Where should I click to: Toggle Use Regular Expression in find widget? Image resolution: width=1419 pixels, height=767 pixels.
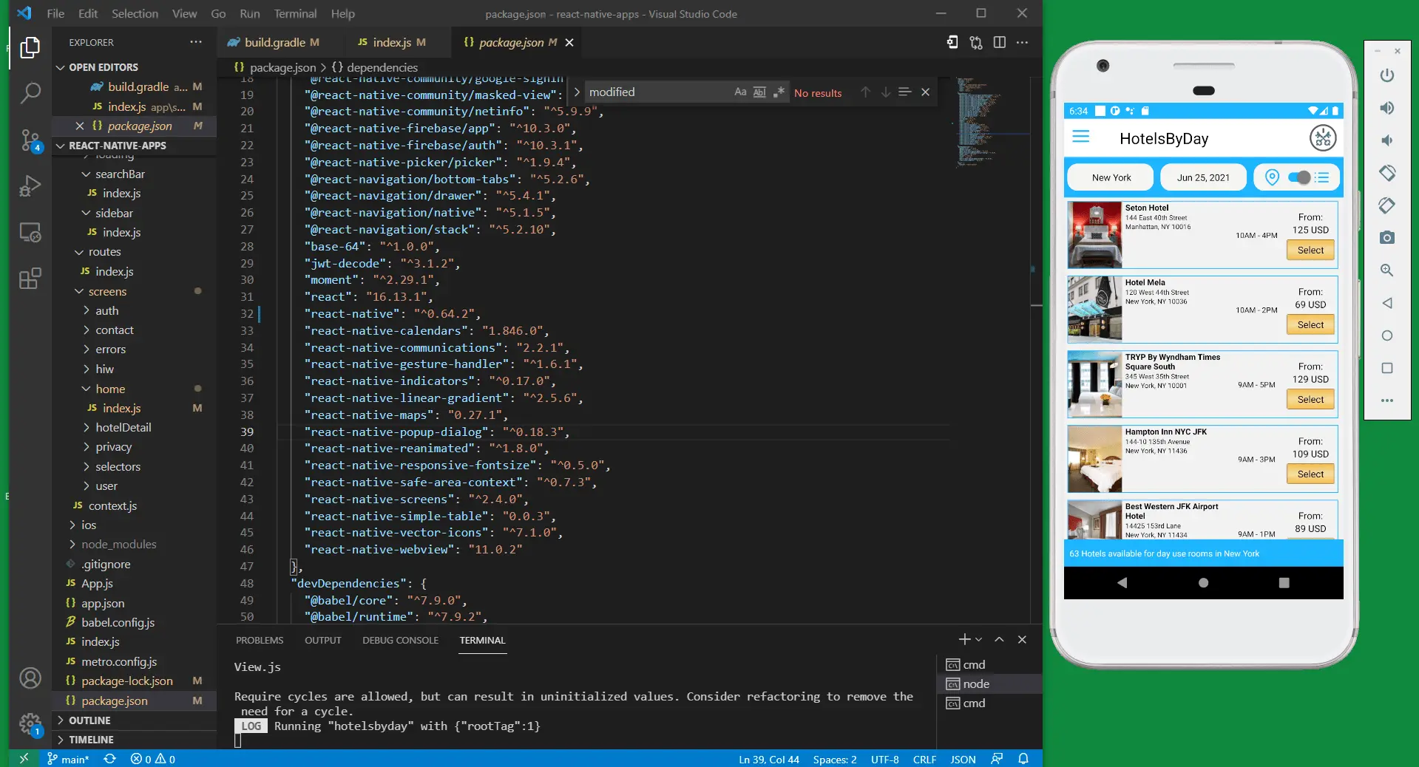778,92
